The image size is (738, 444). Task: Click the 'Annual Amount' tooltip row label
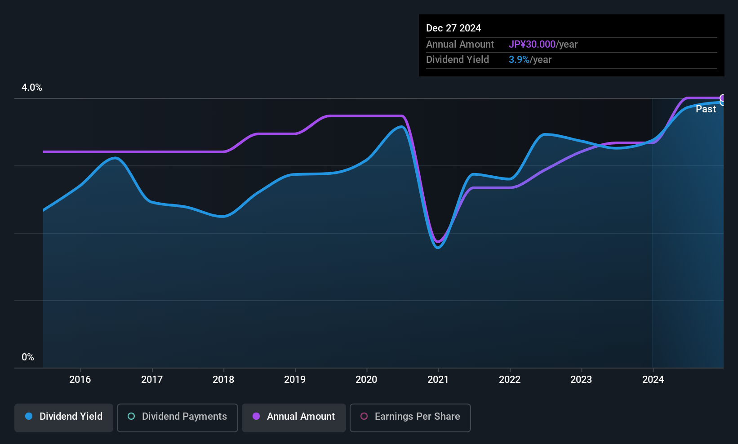(460, 44)
